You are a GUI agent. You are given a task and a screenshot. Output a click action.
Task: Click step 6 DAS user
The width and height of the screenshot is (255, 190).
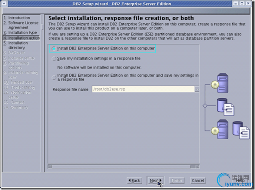[14, 53]
